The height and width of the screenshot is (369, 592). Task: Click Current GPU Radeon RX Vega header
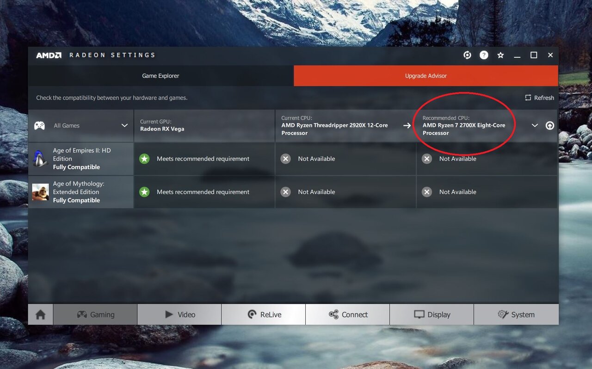(204, 125)
